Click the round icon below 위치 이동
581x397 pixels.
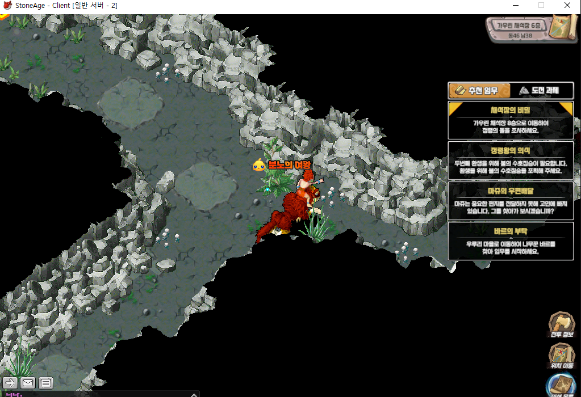(x=562, y=386)
